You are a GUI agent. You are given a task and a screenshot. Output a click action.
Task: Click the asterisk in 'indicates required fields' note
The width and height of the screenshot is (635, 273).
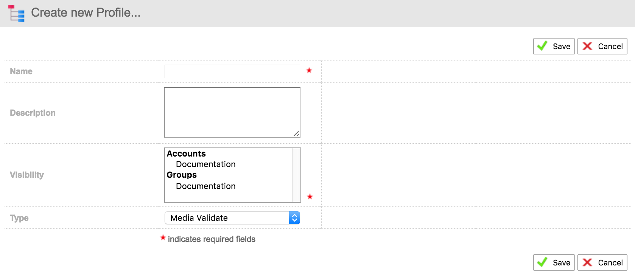[163, 238]
